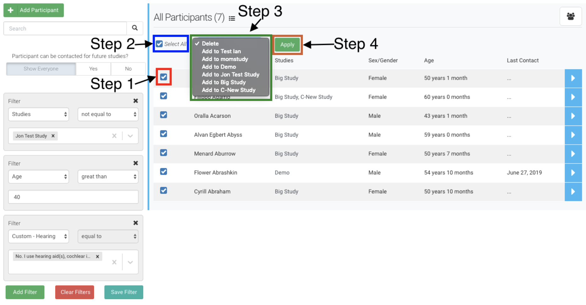Open the Studies filter field dropdown
Screen dimensions: 586x305
click(x=38, y=114)
